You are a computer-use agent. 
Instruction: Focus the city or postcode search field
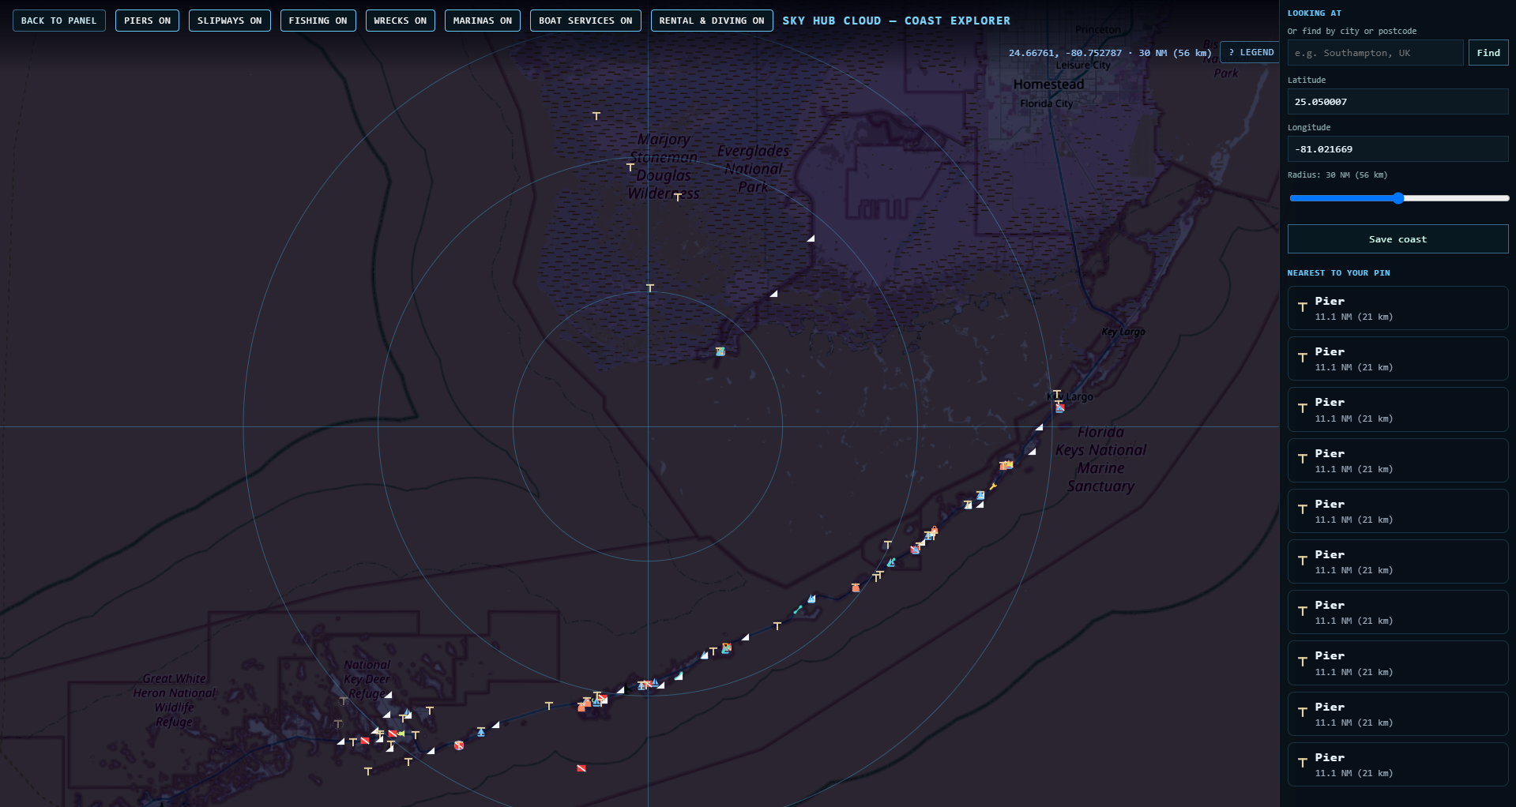(x=1375, y=53)
